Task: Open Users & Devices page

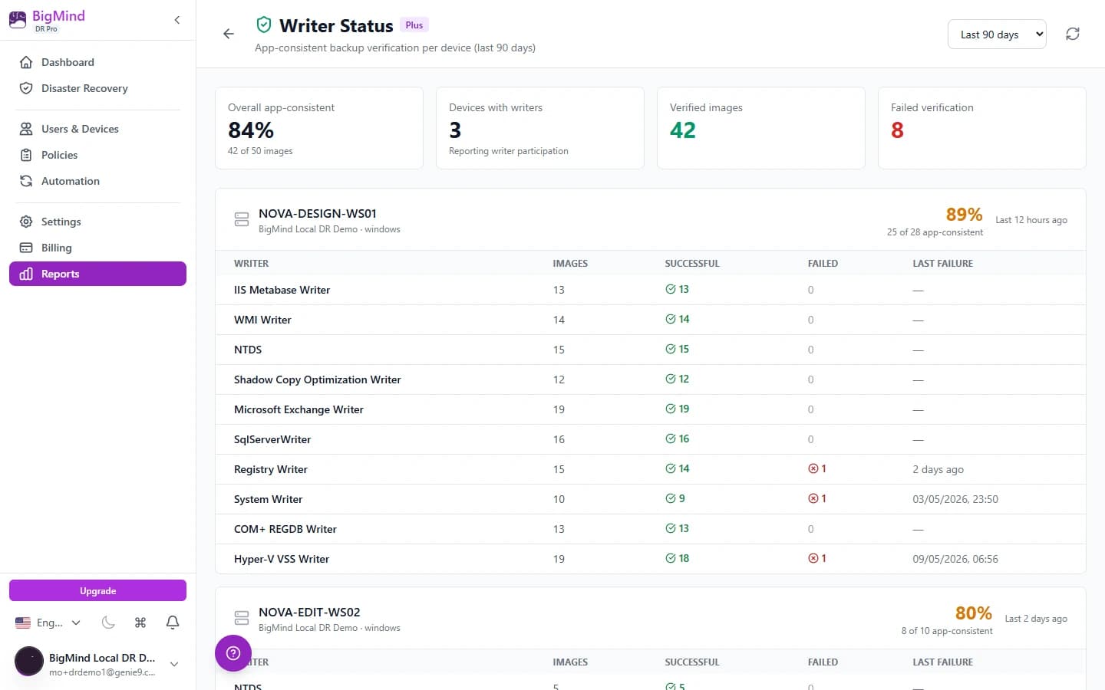Action: tap(97, 129)
